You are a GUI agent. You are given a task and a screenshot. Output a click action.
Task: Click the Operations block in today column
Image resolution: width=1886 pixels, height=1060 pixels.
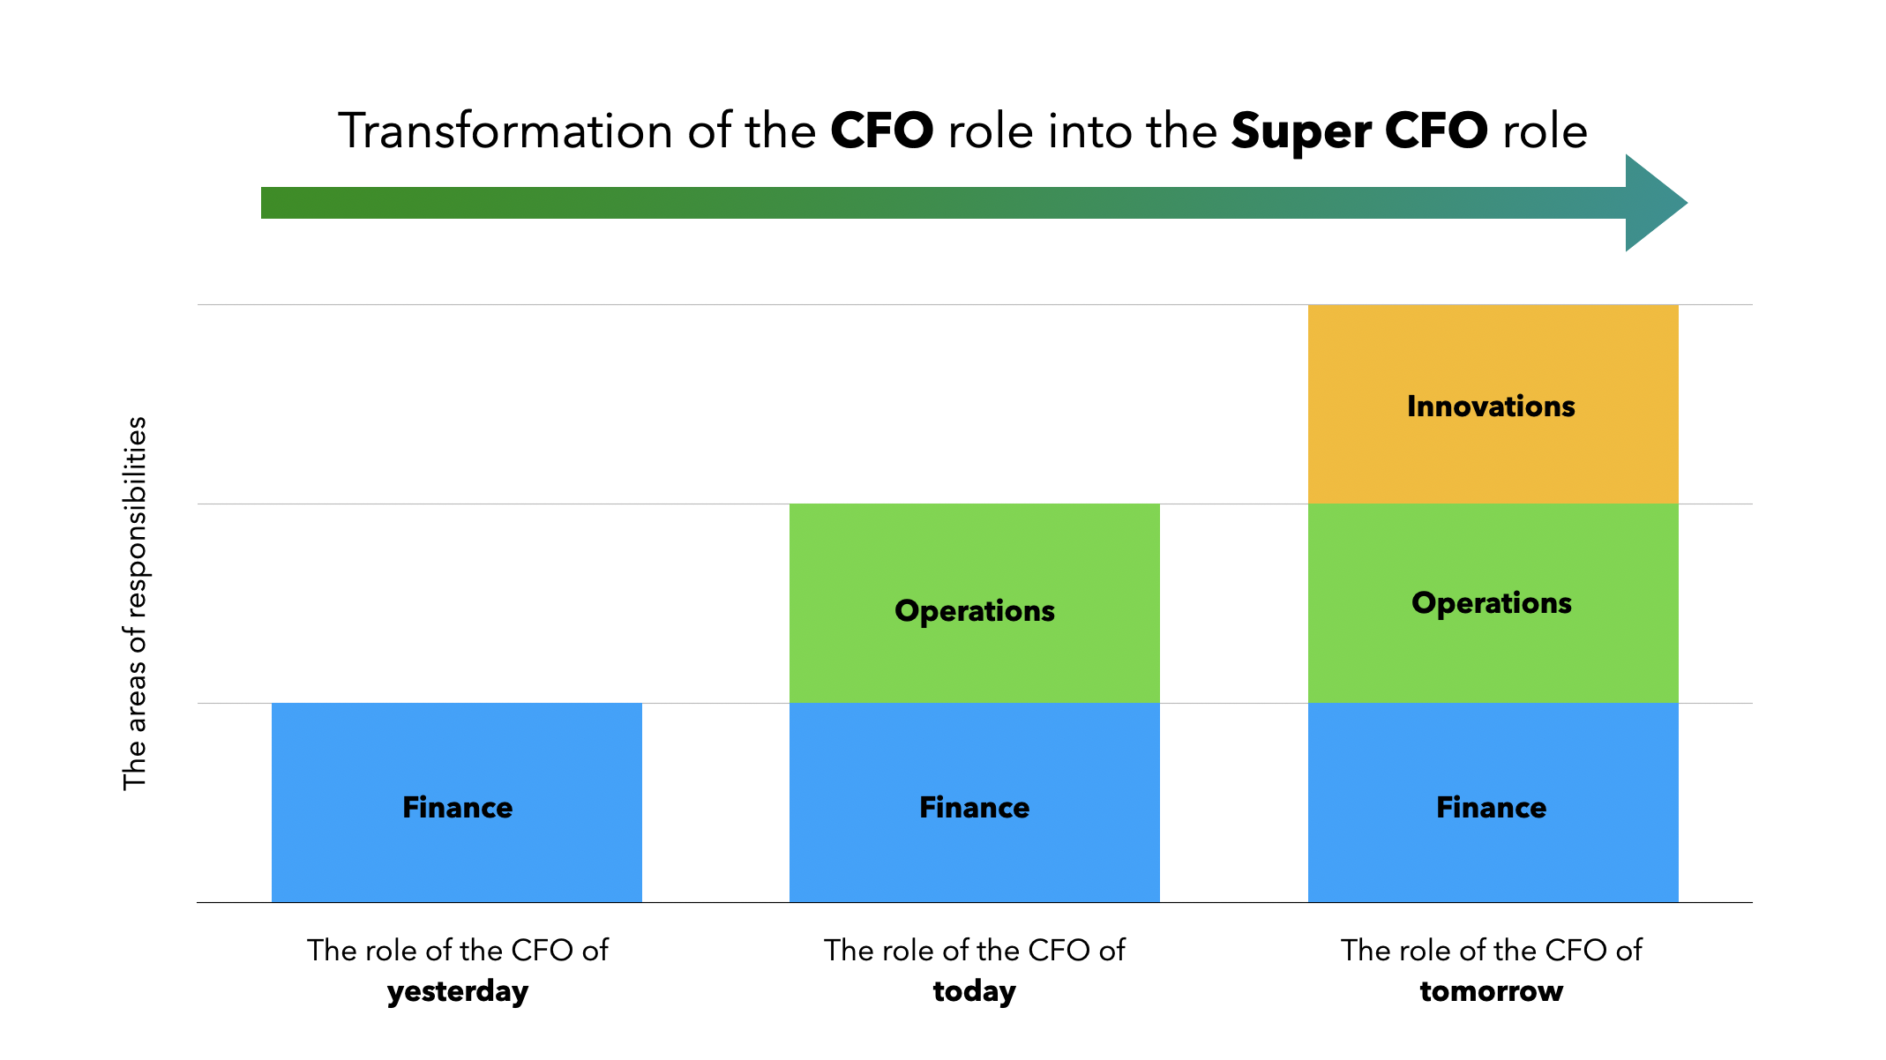[974, 603]
